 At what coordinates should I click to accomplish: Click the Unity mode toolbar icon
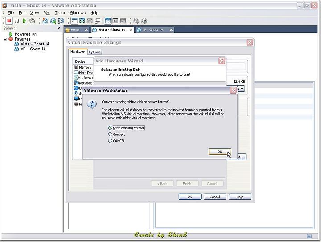pos(98,21)
